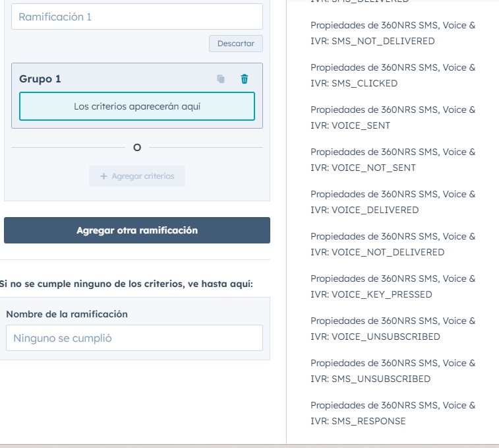This screenshot has height=448, width=499.
Task: Focus the Ramificación 1 name field
Action: [137, 16]
